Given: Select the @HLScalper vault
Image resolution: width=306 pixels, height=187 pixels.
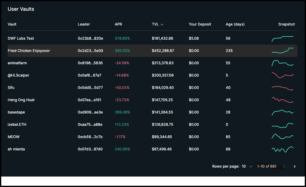Looking at the screenshot, I should [x=18, y=75].
